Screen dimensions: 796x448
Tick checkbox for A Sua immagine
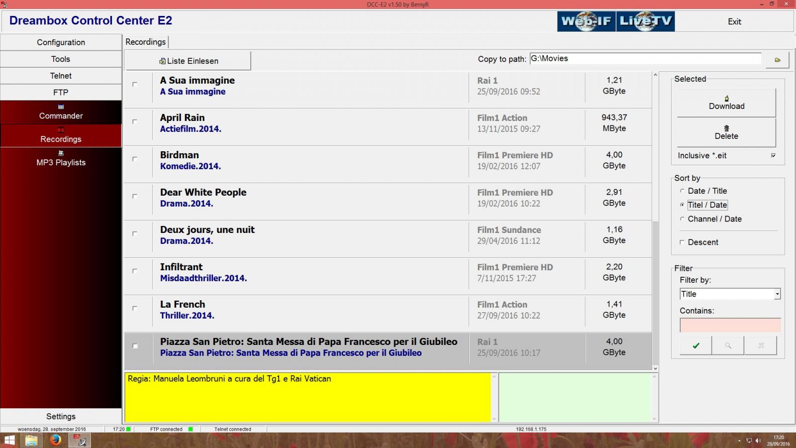point(134,84)
